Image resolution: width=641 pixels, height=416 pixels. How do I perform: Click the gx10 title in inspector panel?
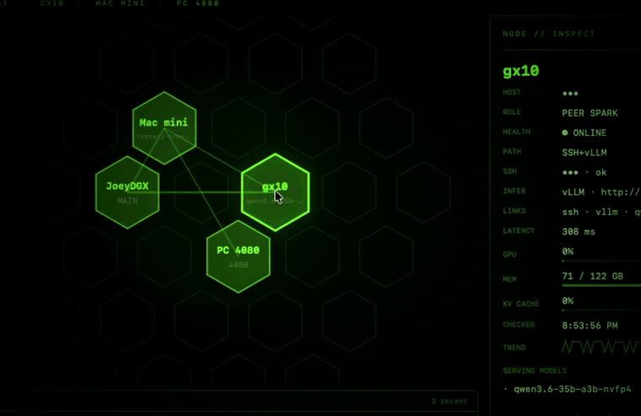(521, 71)
